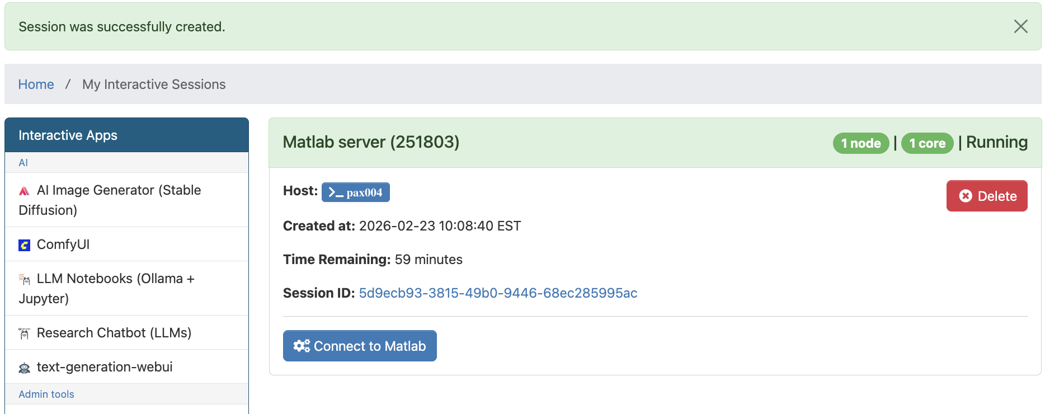Dismiss the session created alert
Viewport: 1045px width, 414px height.
pyautogui.click(x=1020, y=26)
